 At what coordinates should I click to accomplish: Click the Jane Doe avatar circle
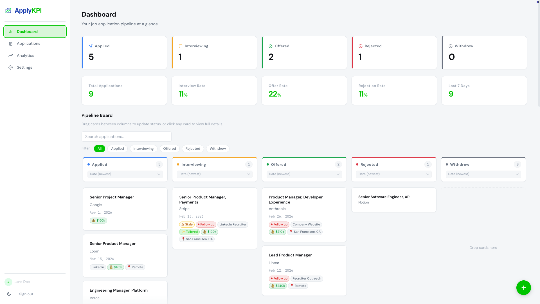8,281
